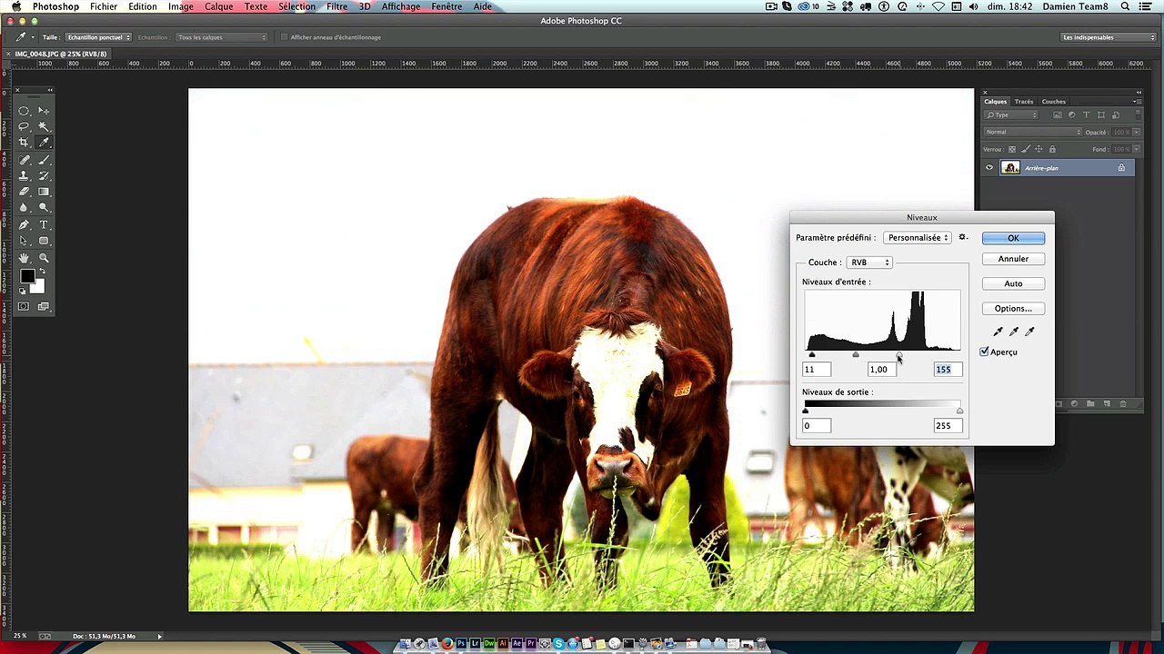
Task: Lock transparent pixels in Calques
Action: [x=1012, y=149]
